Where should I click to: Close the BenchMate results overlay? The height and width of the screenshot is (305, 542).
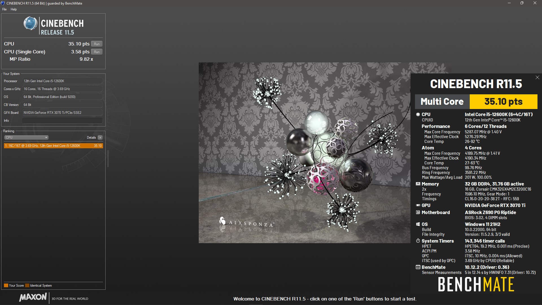coord(537,77)
